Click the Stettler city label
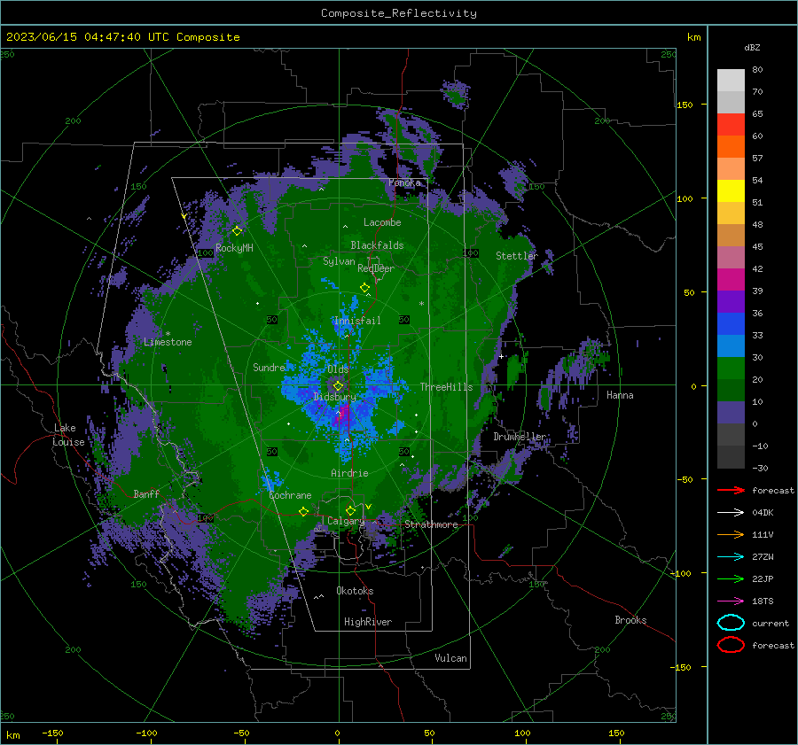 pos(517,256)
